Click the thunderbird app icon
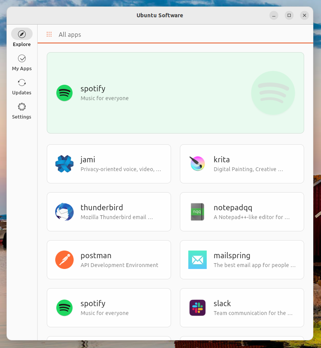 64,212
